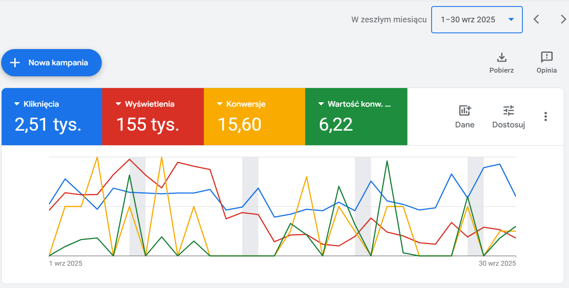569x288 pixels.
Task: Open the Dostosuj sliders icon
Action: tap(509, 110)
